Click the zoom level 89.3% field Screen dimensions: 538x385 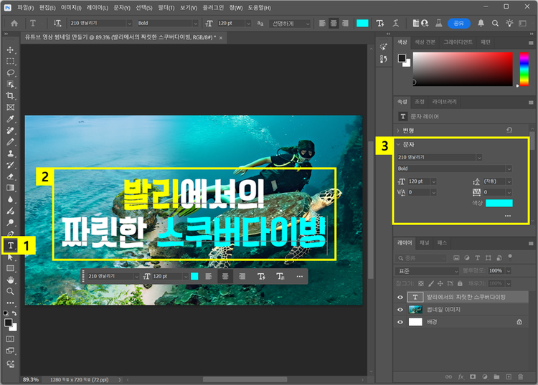tap(31, 379)
